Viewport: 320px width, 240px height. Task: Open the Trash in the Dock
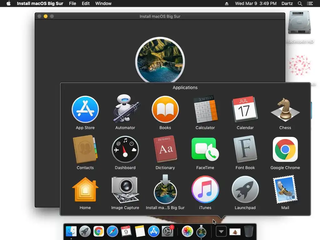point(248,232)
